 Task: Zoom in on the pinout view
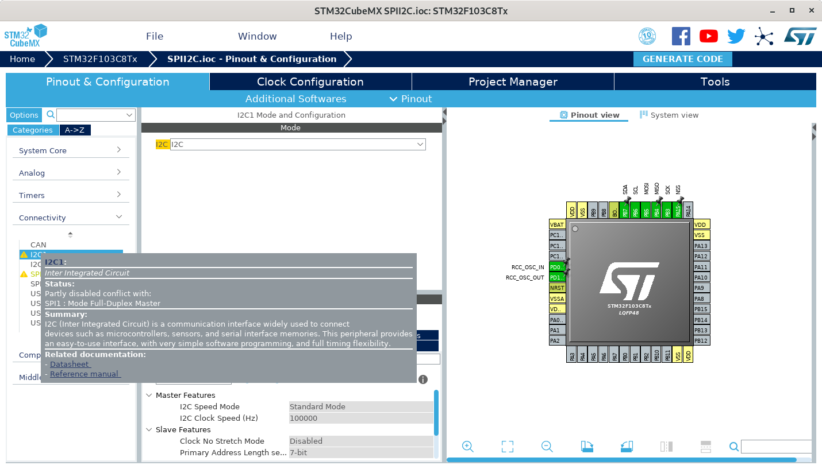468,447
